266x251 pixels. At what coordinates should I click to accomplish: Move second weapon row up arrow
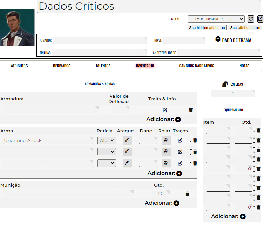(x=191, y=149)
